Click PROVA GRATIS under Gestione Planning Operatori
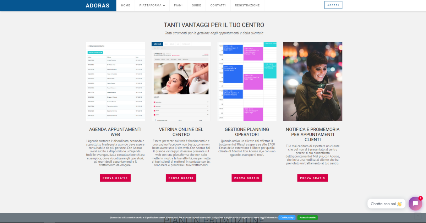 coord(247,178)
